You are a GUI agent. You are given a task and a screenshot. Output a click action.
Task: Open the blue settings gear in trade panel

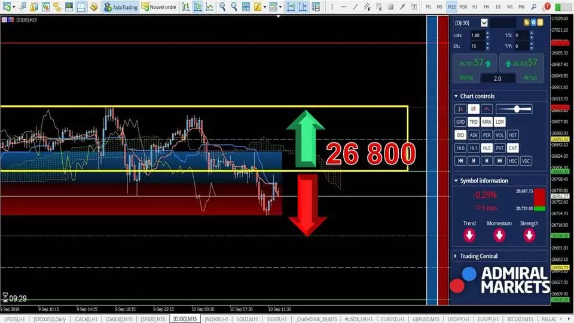[x=533, y=23]
